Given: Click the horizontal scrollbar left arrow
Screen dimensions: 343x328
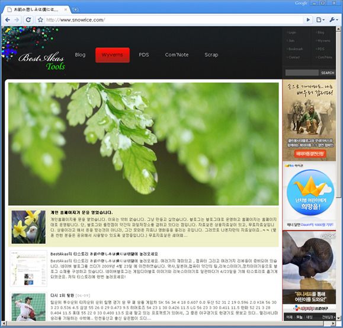Looking at the screenshot, I should (4, 323).
